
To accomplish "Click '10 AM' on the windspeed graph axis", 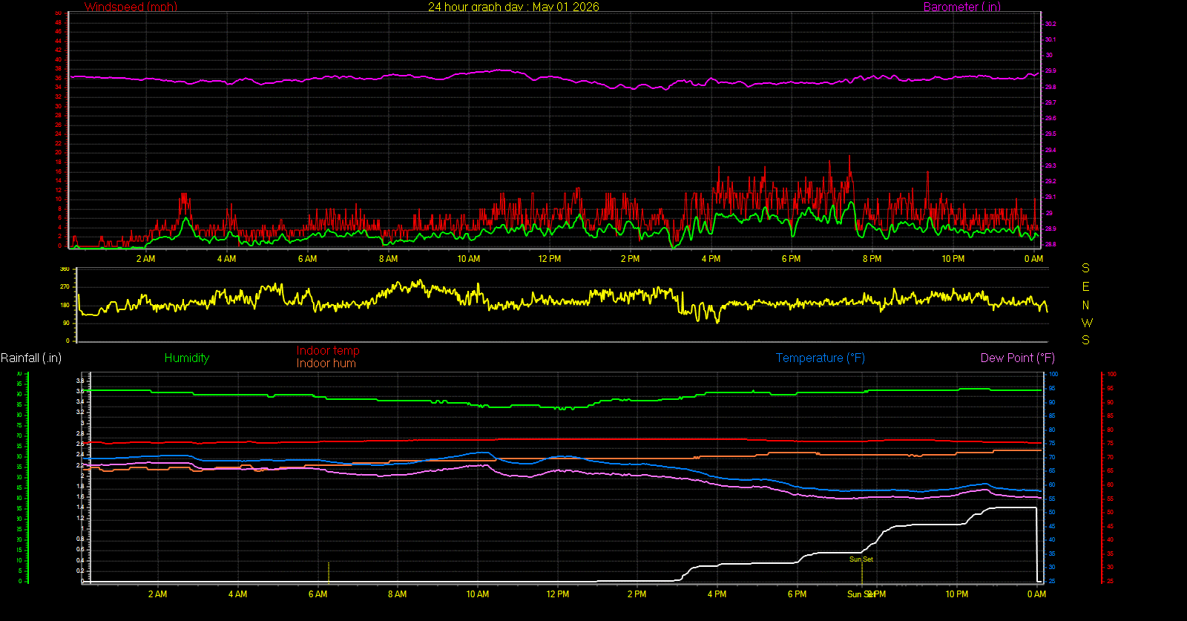I will pos(469,259).
